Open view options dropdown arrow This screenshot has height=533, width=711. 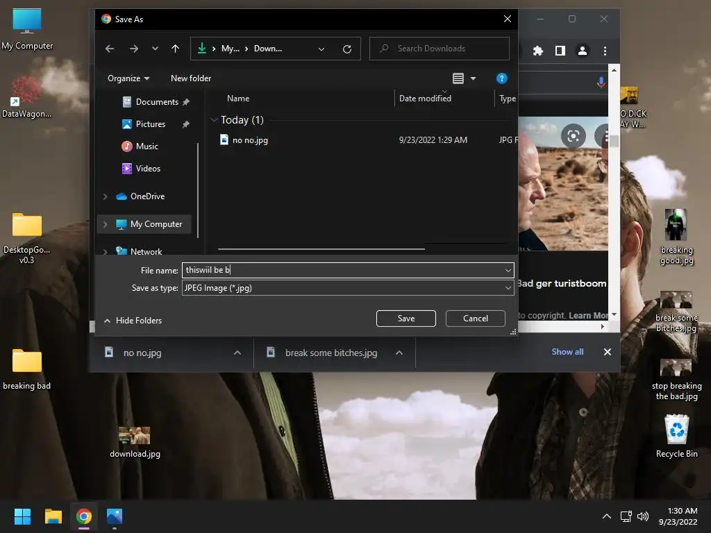(x=474, y=78)
